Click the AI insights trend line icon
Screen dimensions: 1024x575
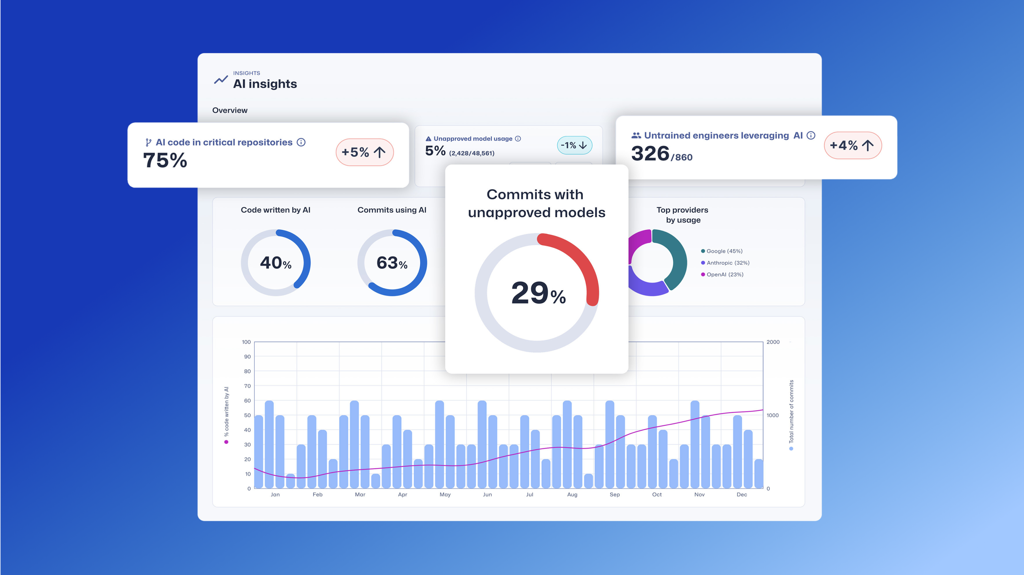[221, 80]
